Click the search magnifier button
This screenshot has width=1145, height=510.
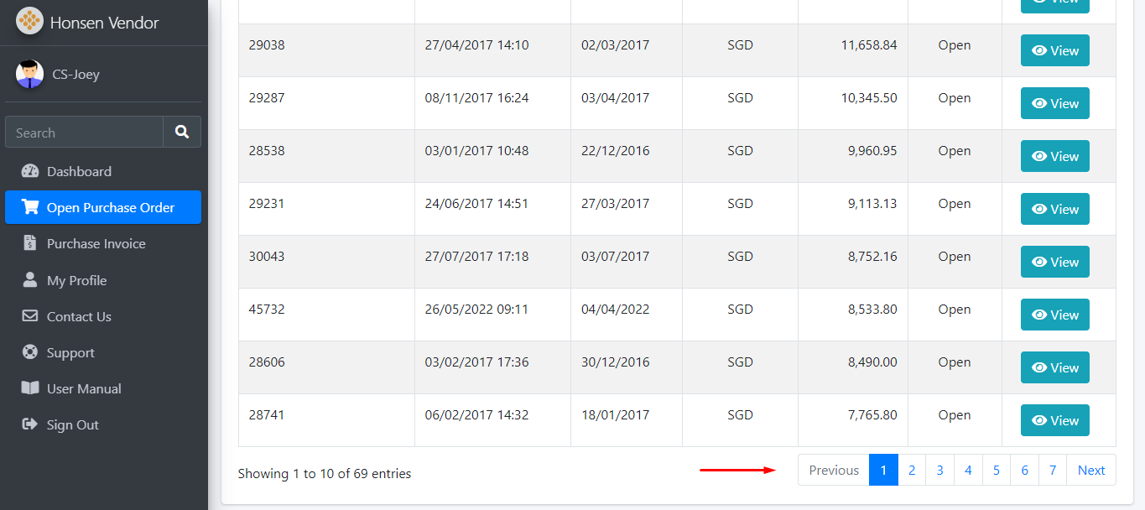tap(182, 132)
